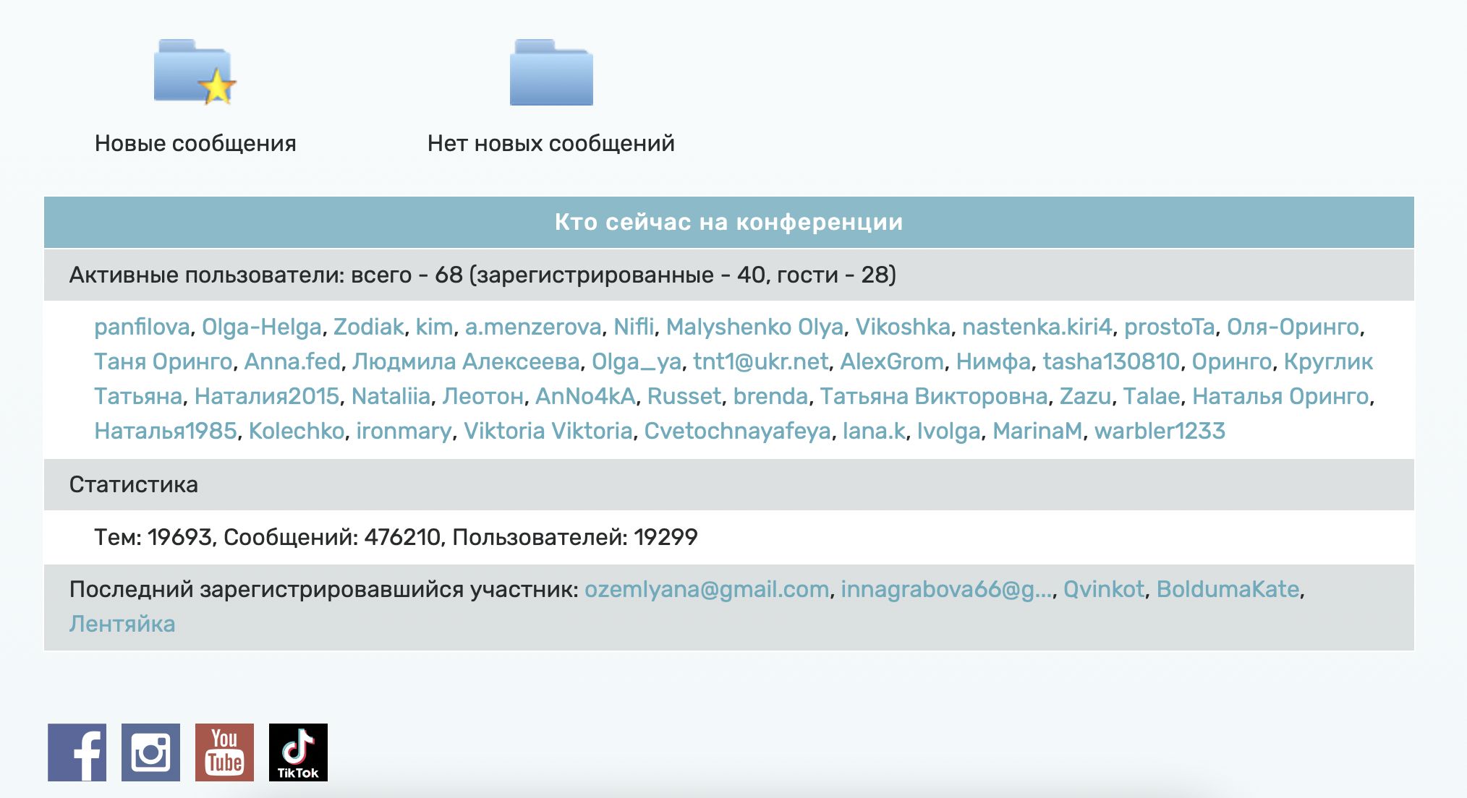
Task: Open user profile a.menzerova
Action: pyautogui.click(x=533, y=327)
